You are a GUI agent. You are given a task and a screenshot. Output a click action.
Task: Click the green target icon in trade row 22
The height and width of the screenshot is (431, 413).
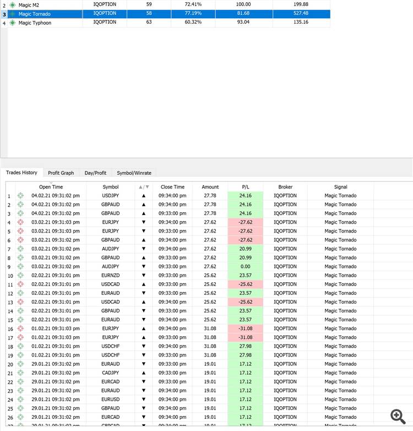click(20, 381)
